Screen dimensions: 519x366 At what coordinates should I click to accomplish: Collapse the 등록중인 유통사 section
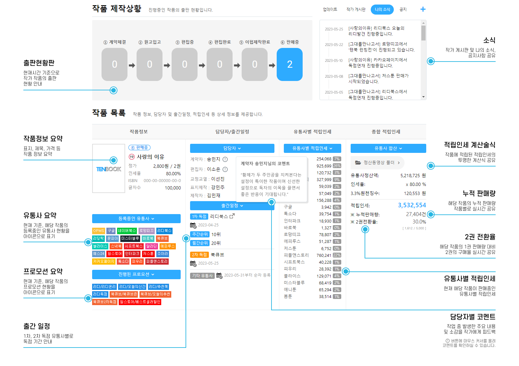tap(136, 219)
